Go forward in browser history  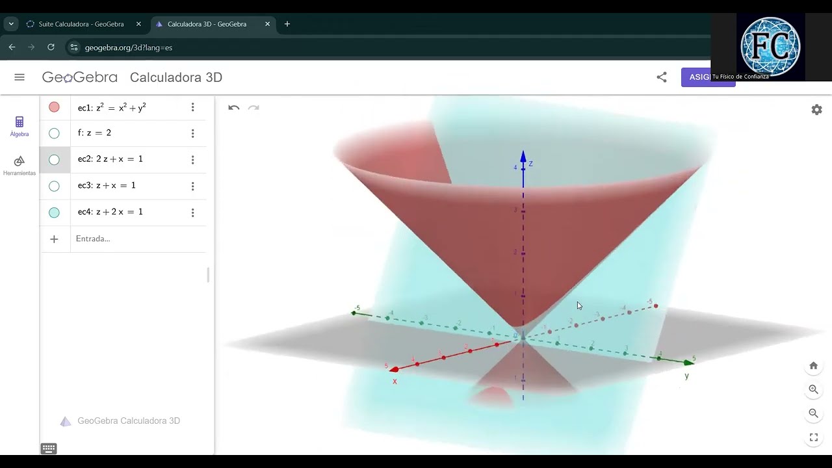(31, 47)
